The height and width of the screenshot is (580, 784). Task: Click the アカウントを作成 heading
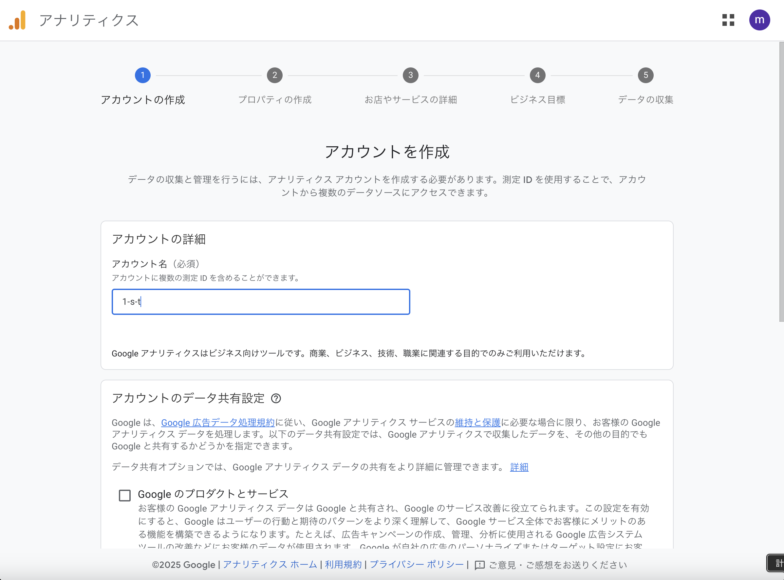pyautogui.click(x=387, y=152)
